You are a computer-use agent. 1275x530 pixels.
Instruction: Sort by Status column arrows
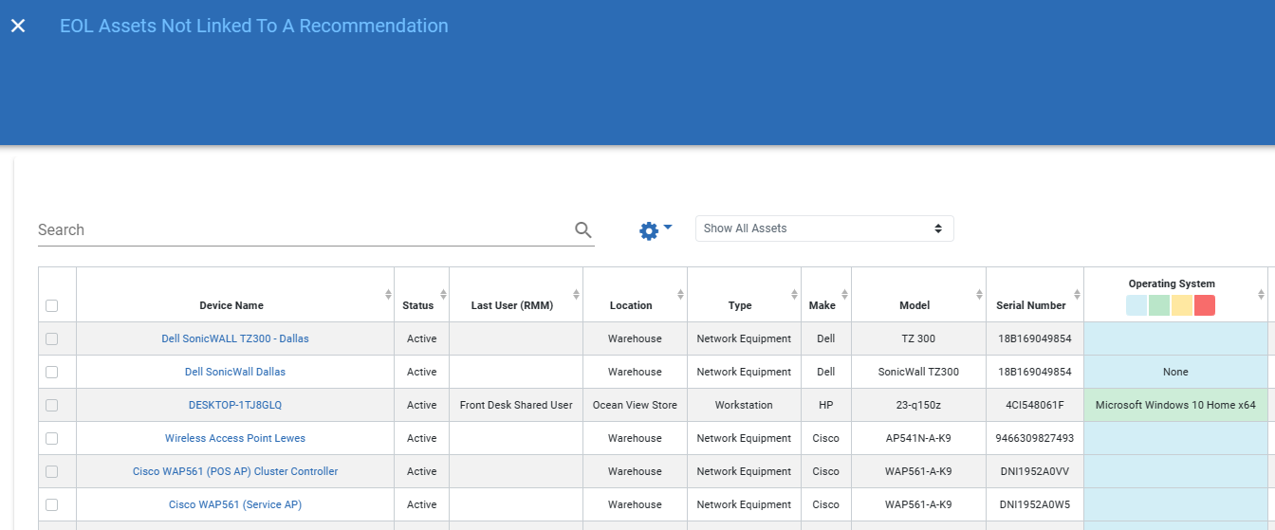pos(443,295)
